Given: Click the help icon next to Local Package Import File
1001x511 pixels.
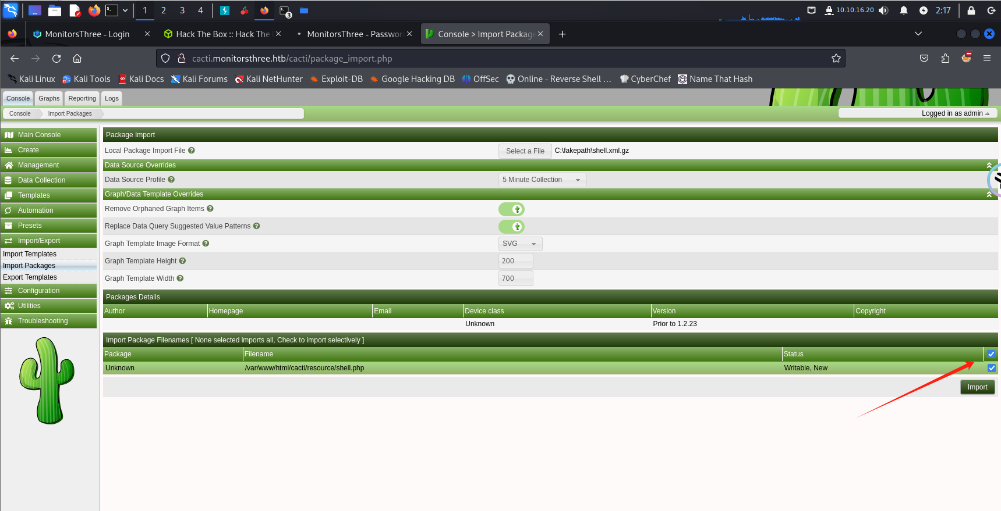Looking at the screenshot, I should [x=192, y=151].
